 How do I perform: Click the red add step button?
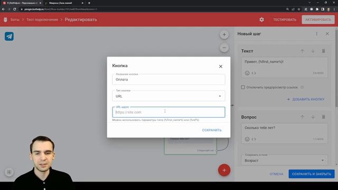(224, 170)
